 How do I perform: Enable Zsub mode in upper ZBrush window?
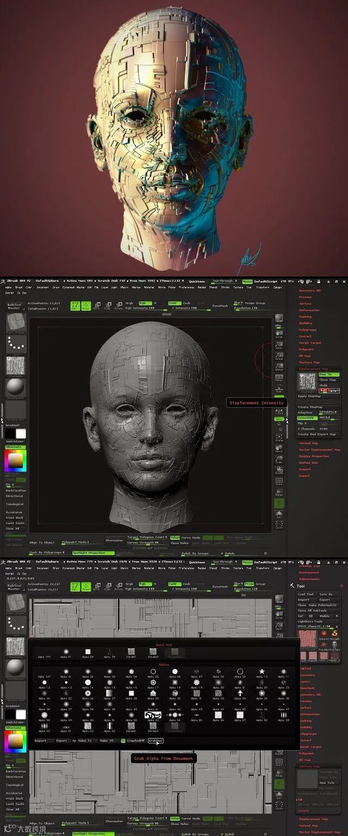[187, 303]
